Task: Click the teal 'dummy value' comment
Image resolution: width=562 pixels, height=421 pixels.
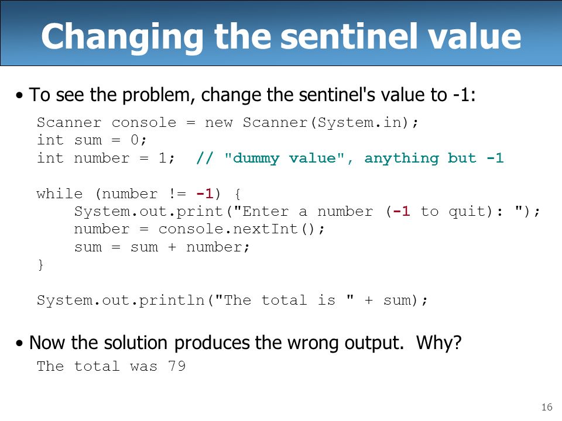Action: tap(350, 158)
